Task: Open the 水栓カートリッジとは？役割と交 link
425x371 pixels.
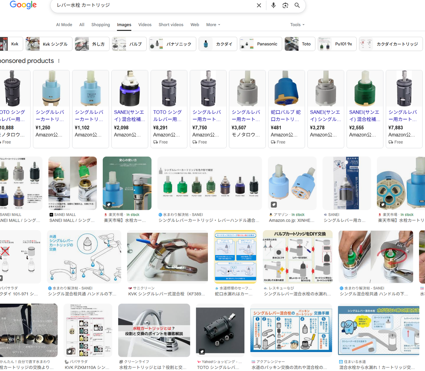Action: pos(153,367)
